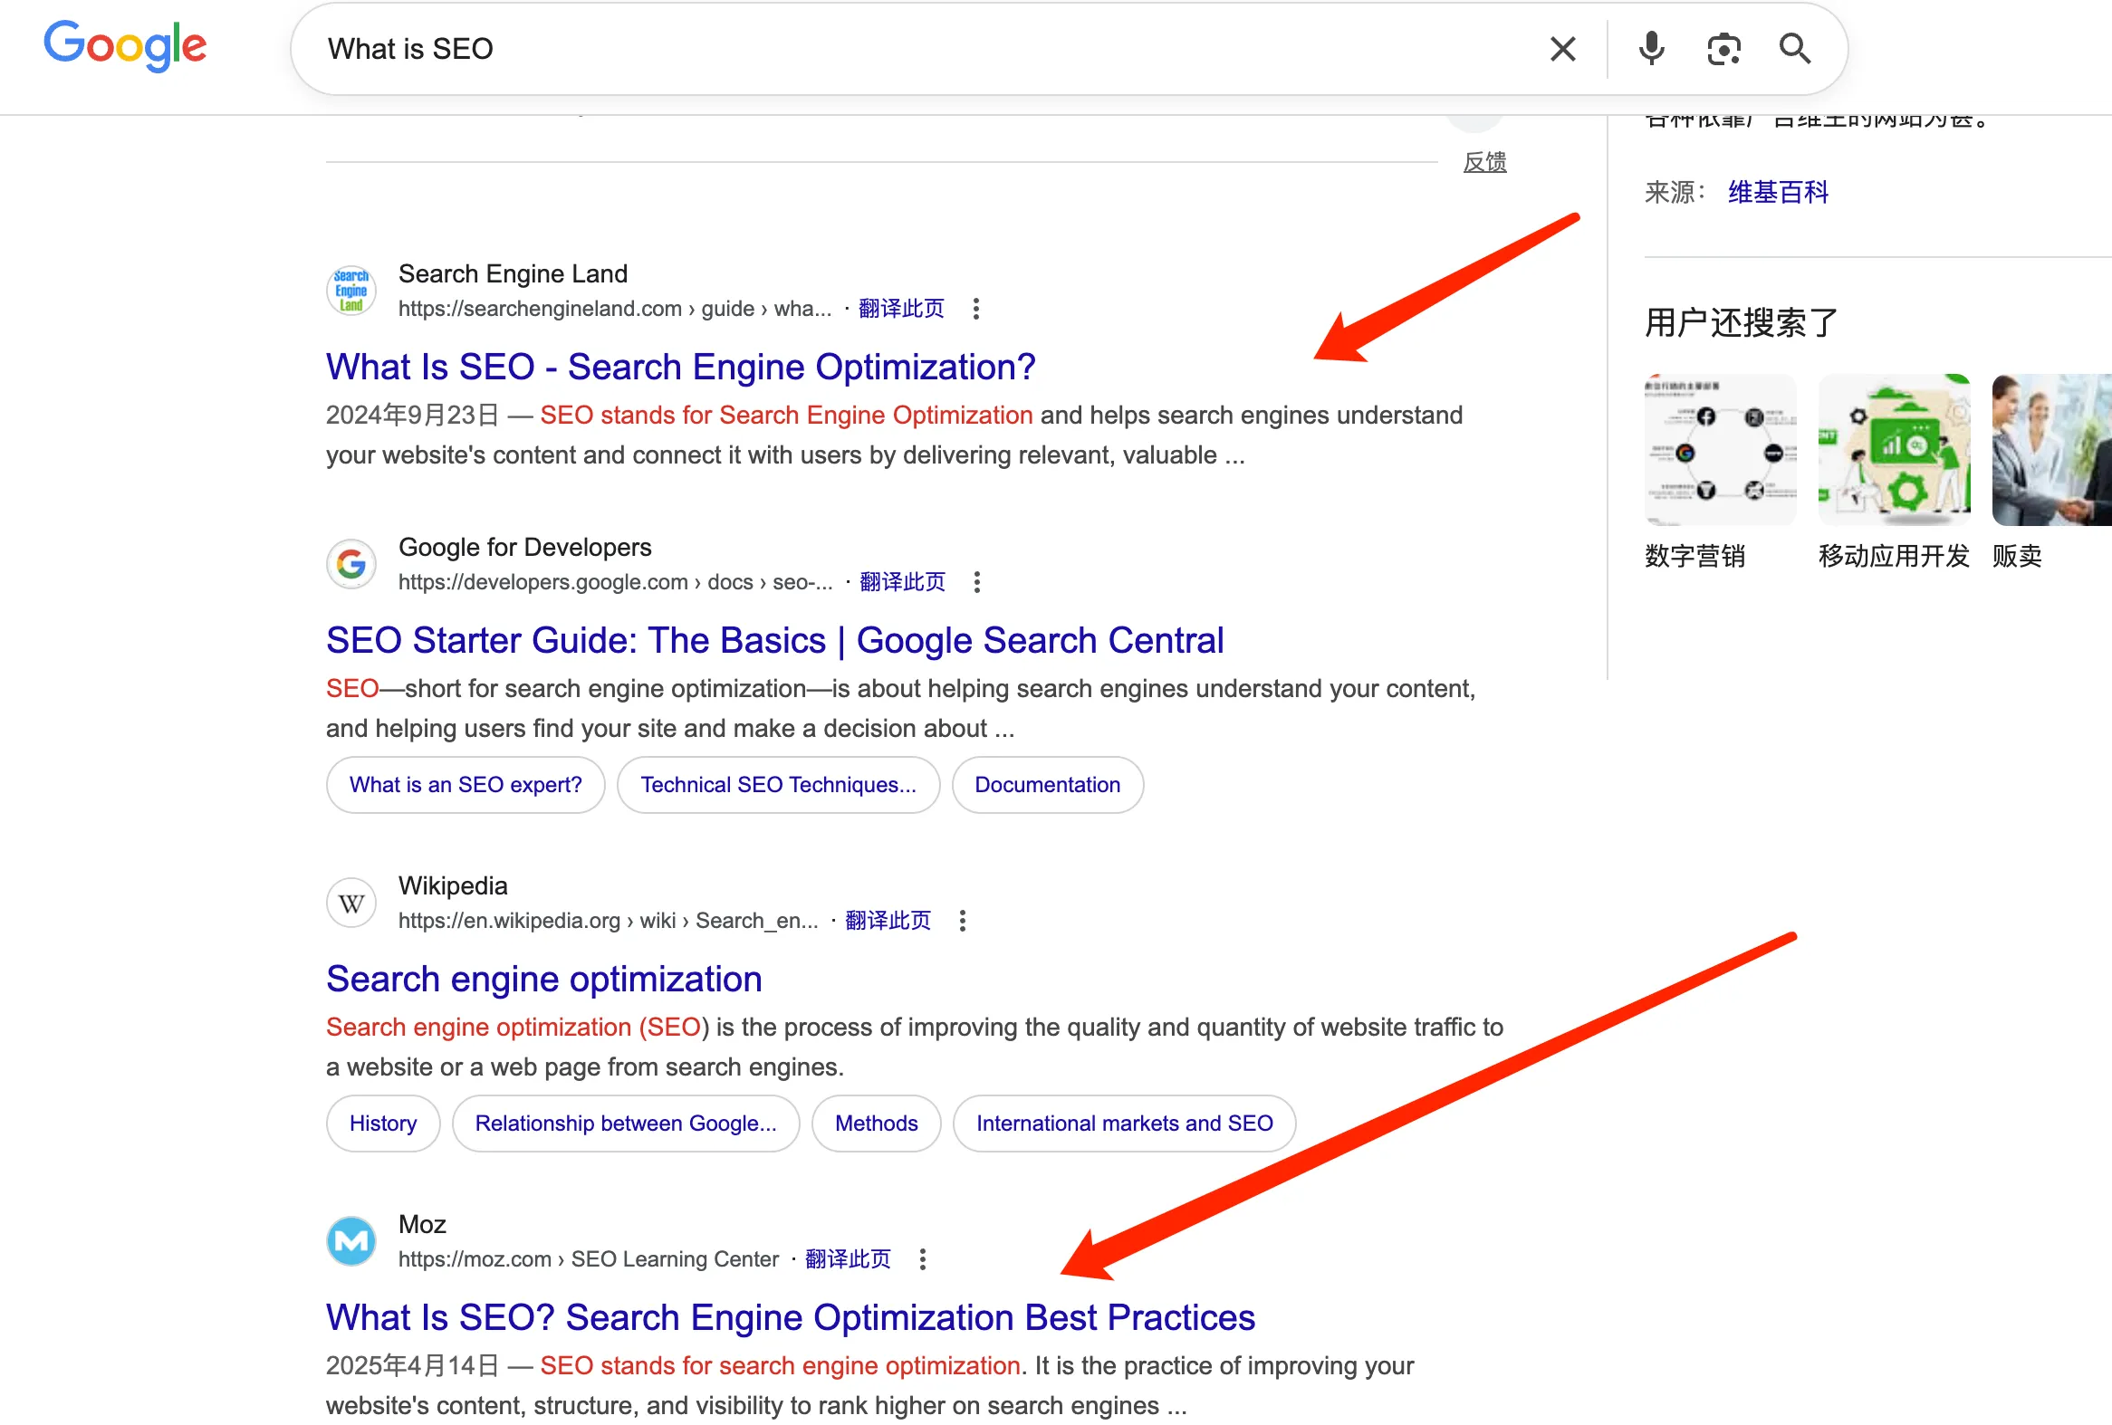
Task: Open three-dot menu for Wikipedia result
Action: pyautogui.click(x=963, y=921)
